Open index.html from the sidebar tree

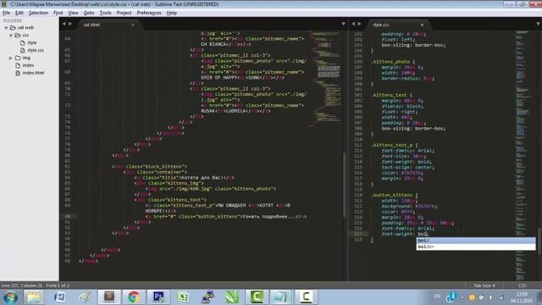(33, 73)
